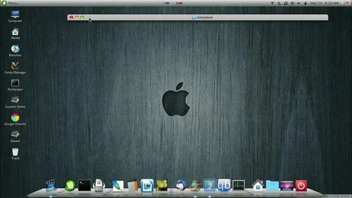352x198 pixels.
Task: Open the Computer desktop icon
Action: (x=15, y=16)
